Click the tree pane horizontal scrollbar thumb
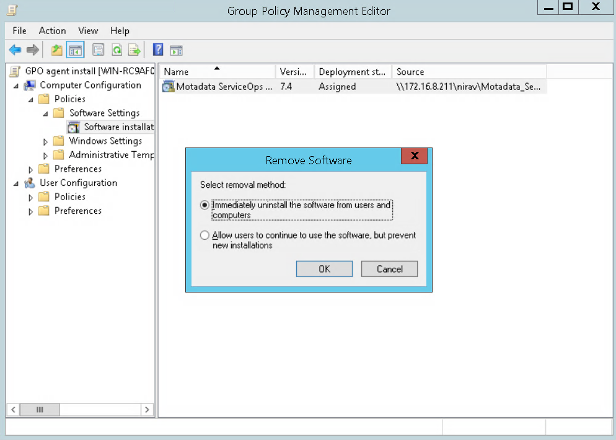The image size is (616, 440). pos(40,410)
